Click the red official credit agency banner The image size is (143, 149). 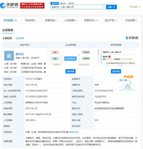point(32,5)
